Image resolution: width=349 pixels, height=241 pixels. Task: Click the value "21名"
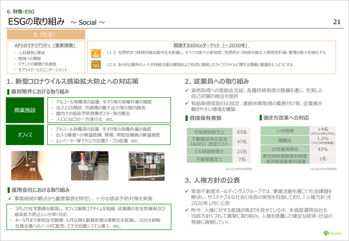(x=242, y=151)
